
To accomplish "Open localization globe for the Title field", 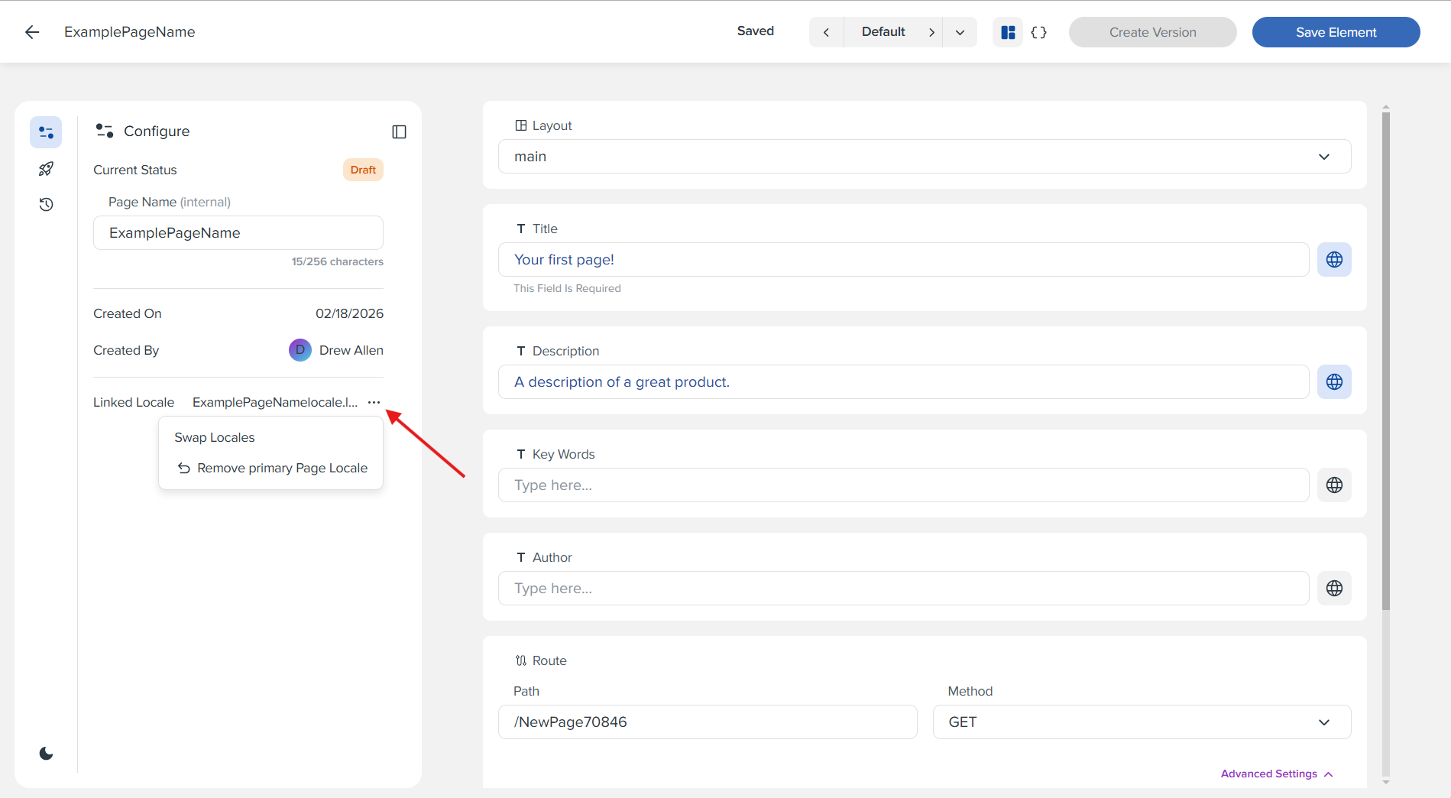I will [x=1334, y=259].
